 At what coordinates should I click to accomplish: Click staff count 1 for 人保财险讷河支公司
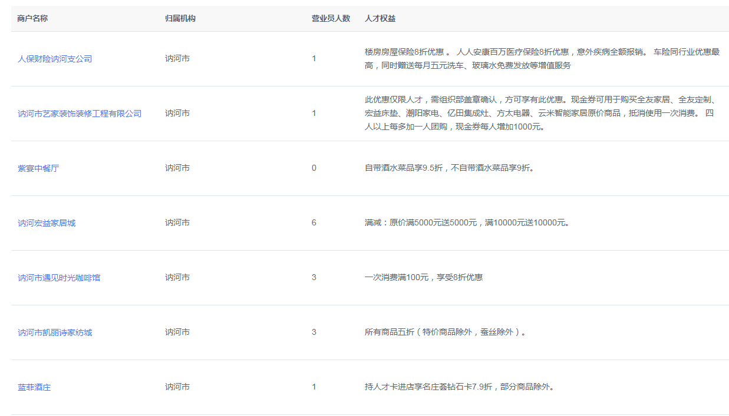tap(314, 59)
